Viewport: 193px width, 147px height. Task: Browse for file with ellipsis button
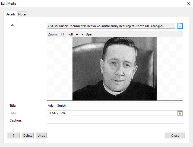pos(180,26)
